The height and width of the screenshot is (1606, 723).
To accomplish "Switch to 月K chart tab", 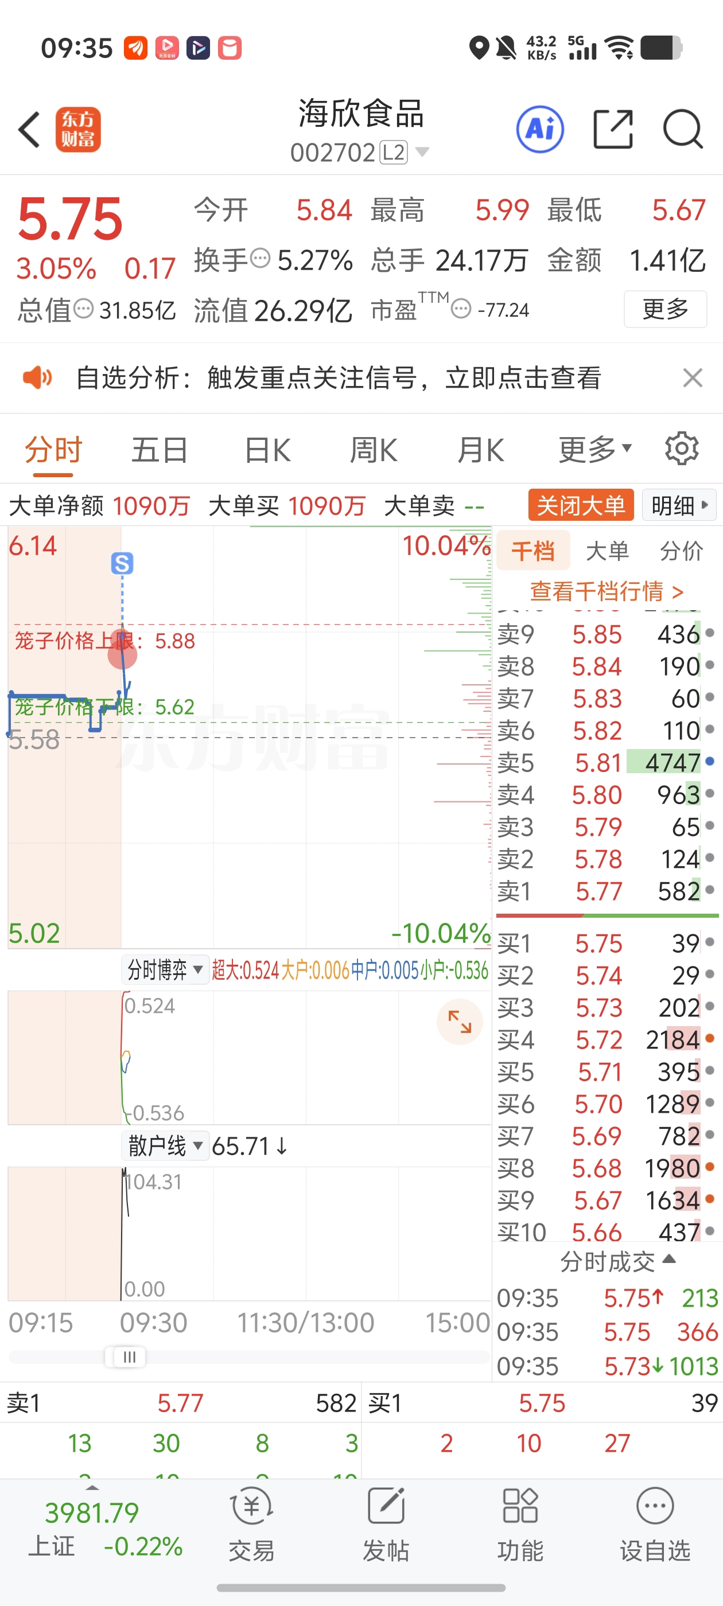I will click(480, 450).
